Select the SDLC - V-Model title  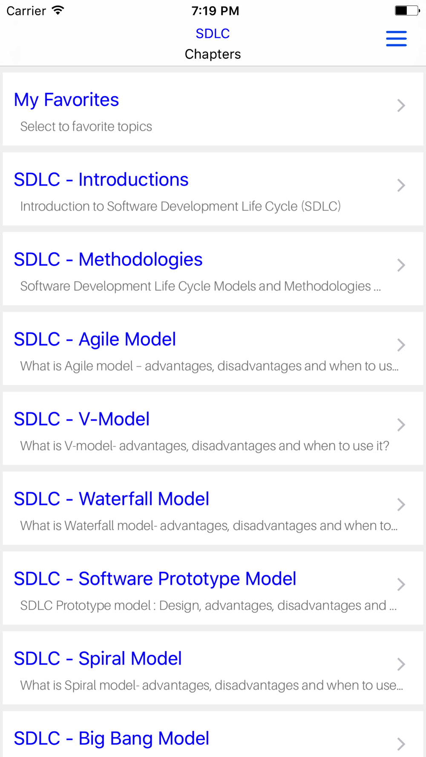click(x=82, y=419)
